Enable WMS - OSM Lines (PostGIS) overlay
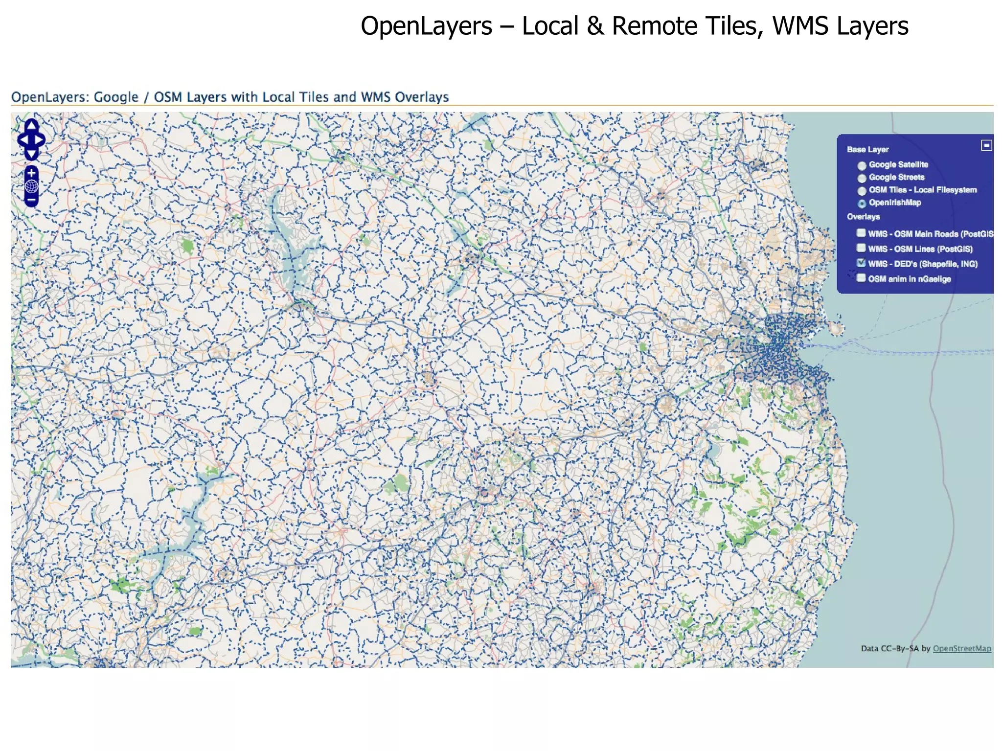This screenshot has width=1002, height=751. (x=861, y=248)
